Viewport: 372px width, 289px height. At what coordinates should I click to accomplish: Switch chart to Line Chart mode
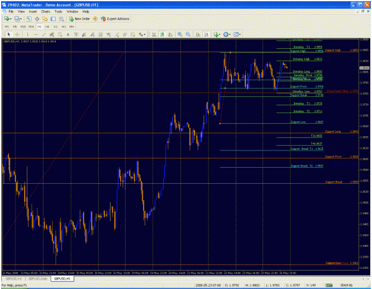coord(170,34)
